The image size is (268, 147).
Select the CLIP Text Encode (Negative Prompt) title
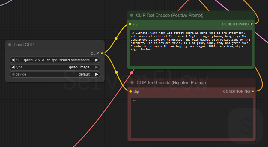click(171, 83)
